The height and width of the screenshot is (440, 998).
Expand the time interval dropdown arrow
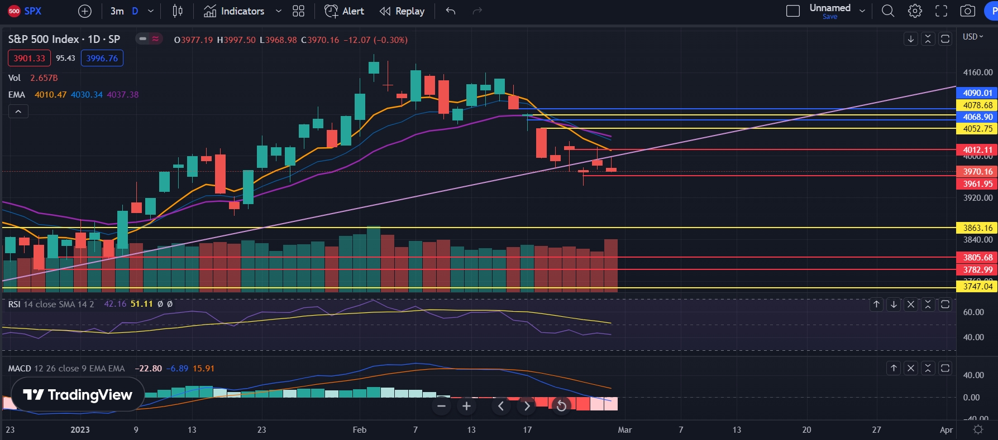pyautogui.click(x=150, y=11)
